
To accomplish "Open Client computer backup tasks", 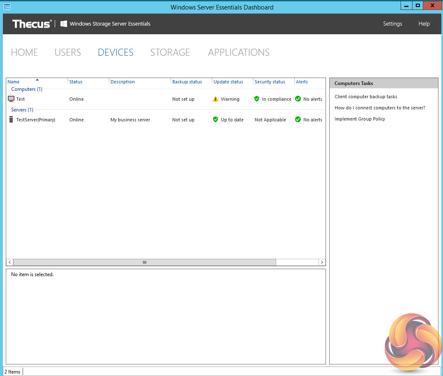I will pyautogui.click(x=366, y=97).
